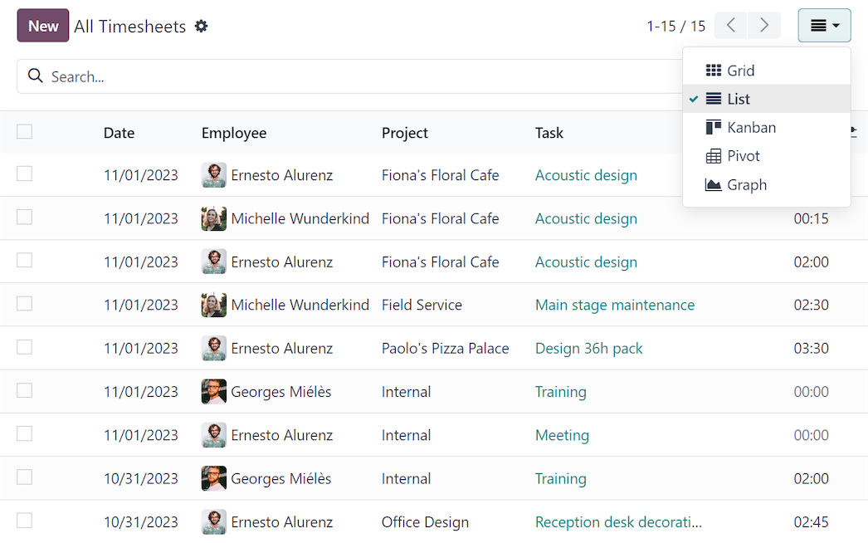Image resolution: width=868 pixels, height=543 pixels.
Task: Click the search magnifying glass icon
Action: (x=35, y=75)
